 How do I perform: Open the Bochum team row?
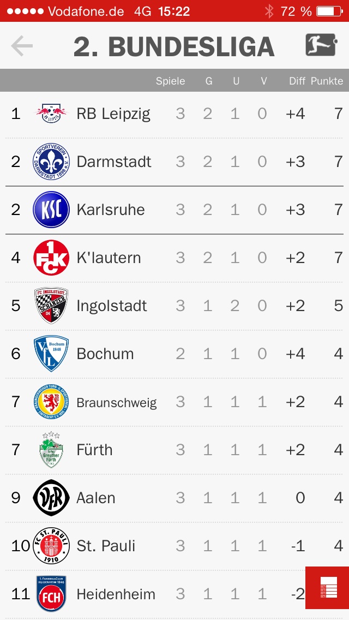174,354
